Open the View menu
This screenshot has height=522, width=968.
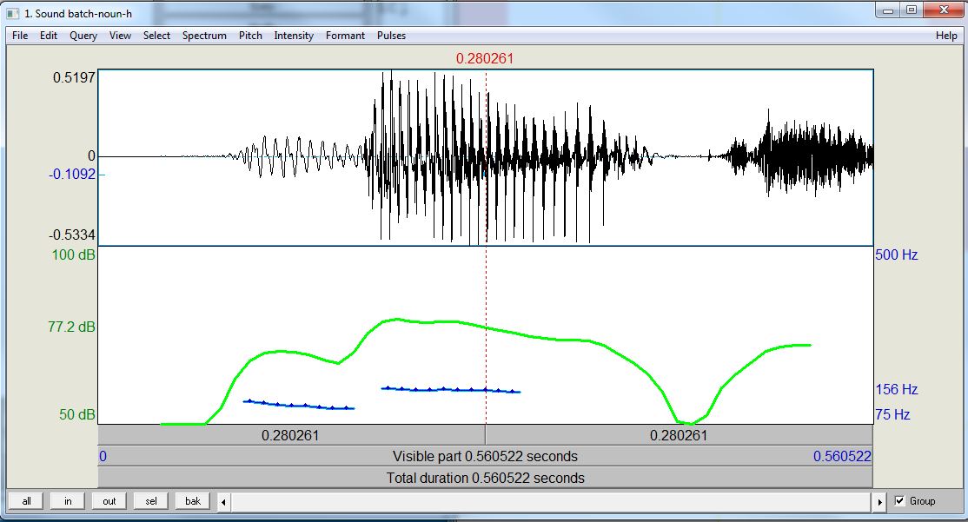pyautogui.click(x=120, y=35)
